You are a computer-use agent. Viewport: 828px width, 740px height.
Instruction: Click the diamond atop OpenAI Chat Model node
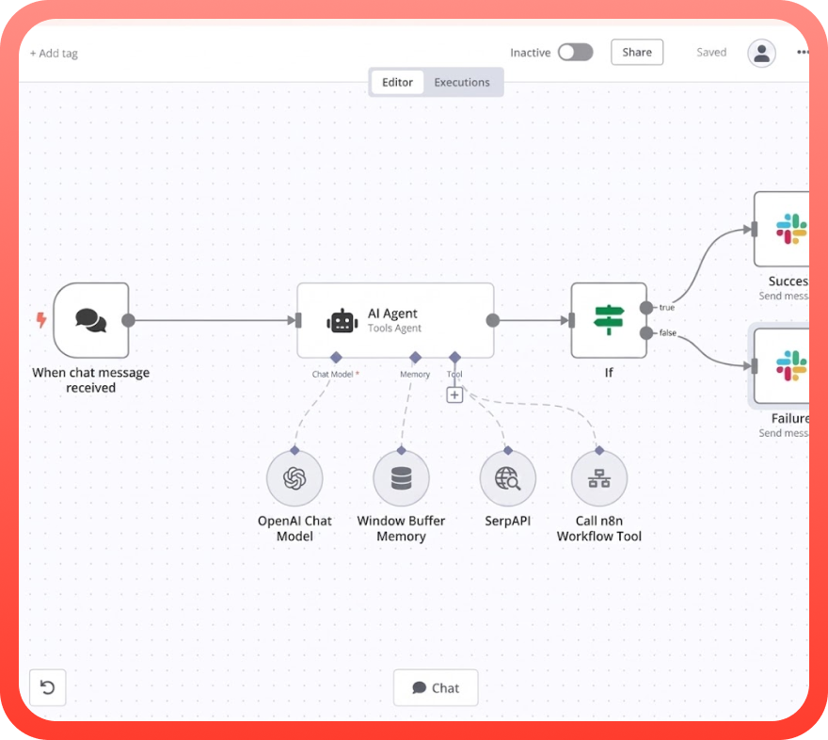tap(295, 451)
